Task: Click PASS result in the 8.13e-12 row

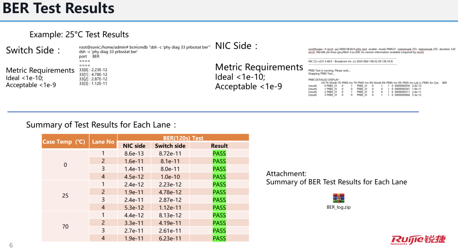Action: (x=219, y=215)
